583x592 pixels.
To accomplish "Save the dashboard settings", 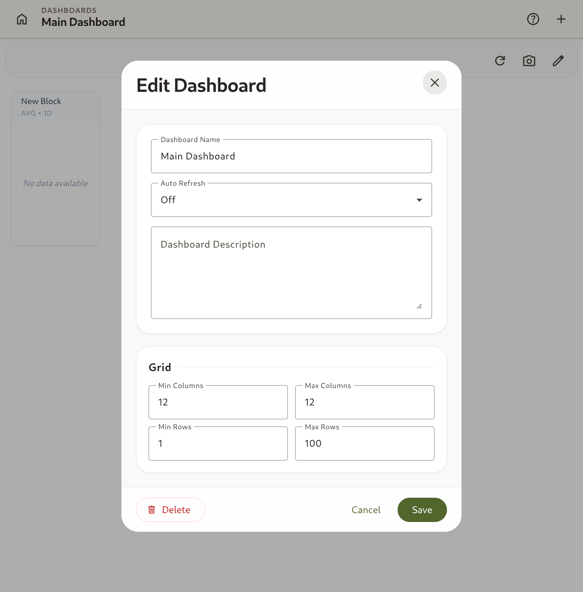I will pos(422,510).
